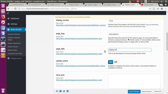Click the Settings sidebar icon

point(9,24)
